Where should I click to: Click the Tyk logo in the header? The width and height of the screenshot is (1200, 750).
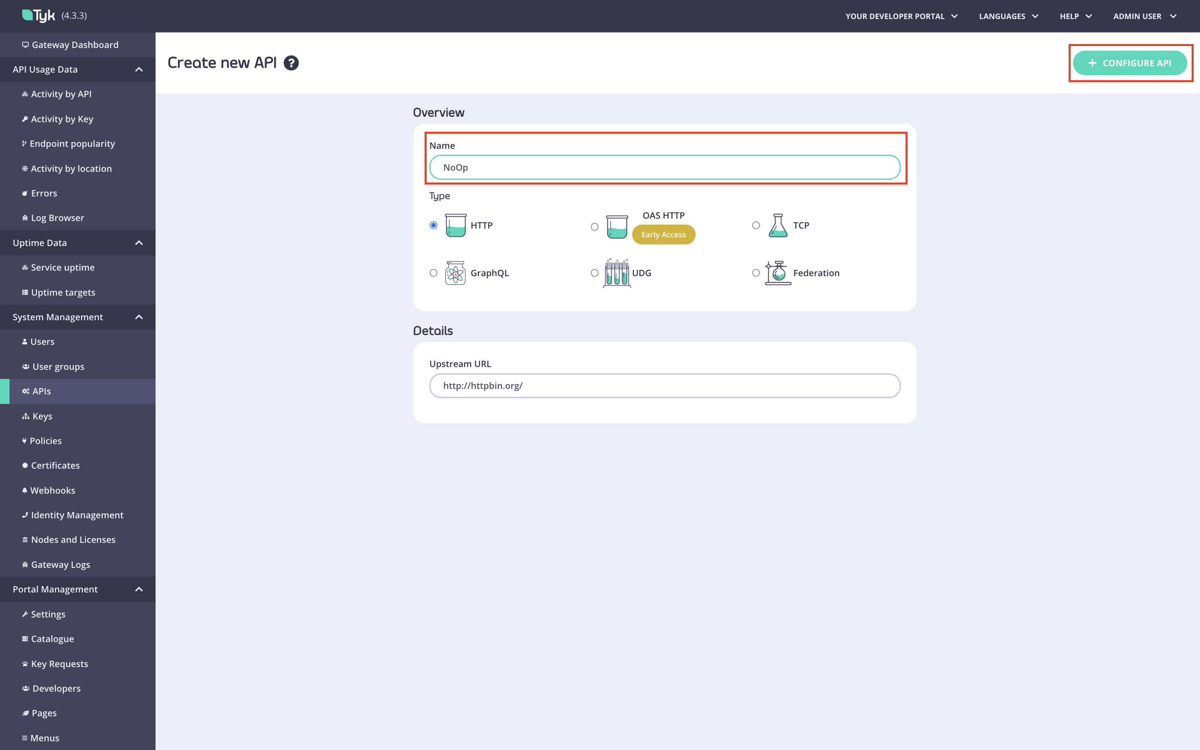(38, 15)
